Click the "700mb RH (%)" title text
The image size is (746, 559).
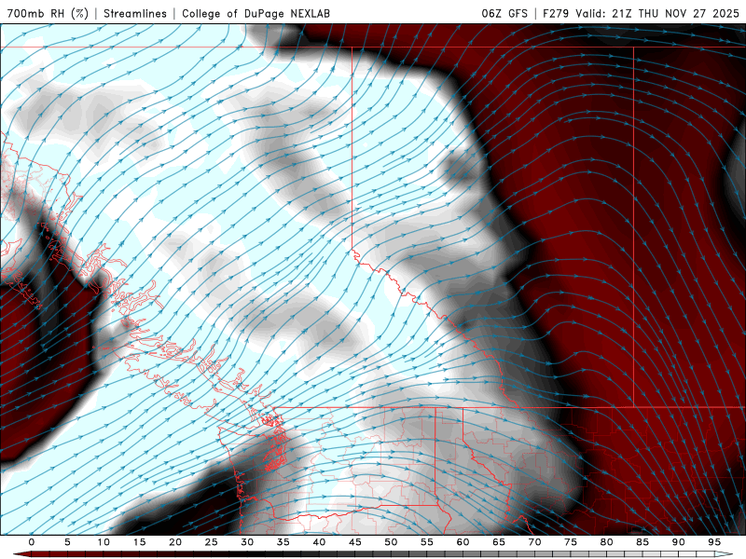tap(48, 13)
